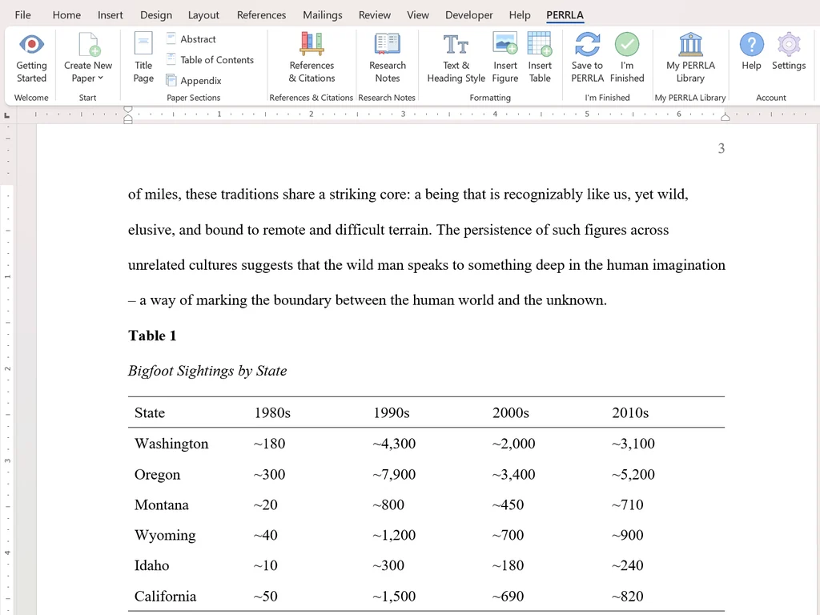Click the "~1,200" Wyoming 1990s cell
The image size is (820, 615).
[x=394, y=535]
